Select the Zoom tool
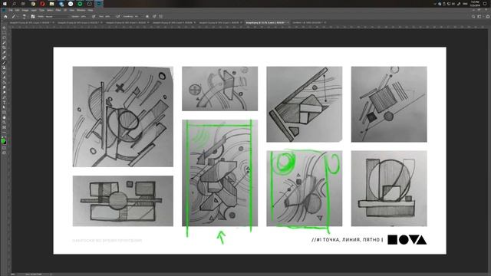The image size is (491, 276). pos(4,123)
